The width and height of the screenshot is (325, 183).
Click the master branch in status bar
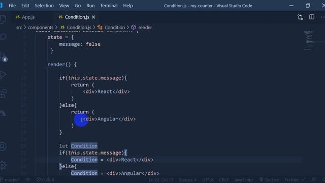10,179
